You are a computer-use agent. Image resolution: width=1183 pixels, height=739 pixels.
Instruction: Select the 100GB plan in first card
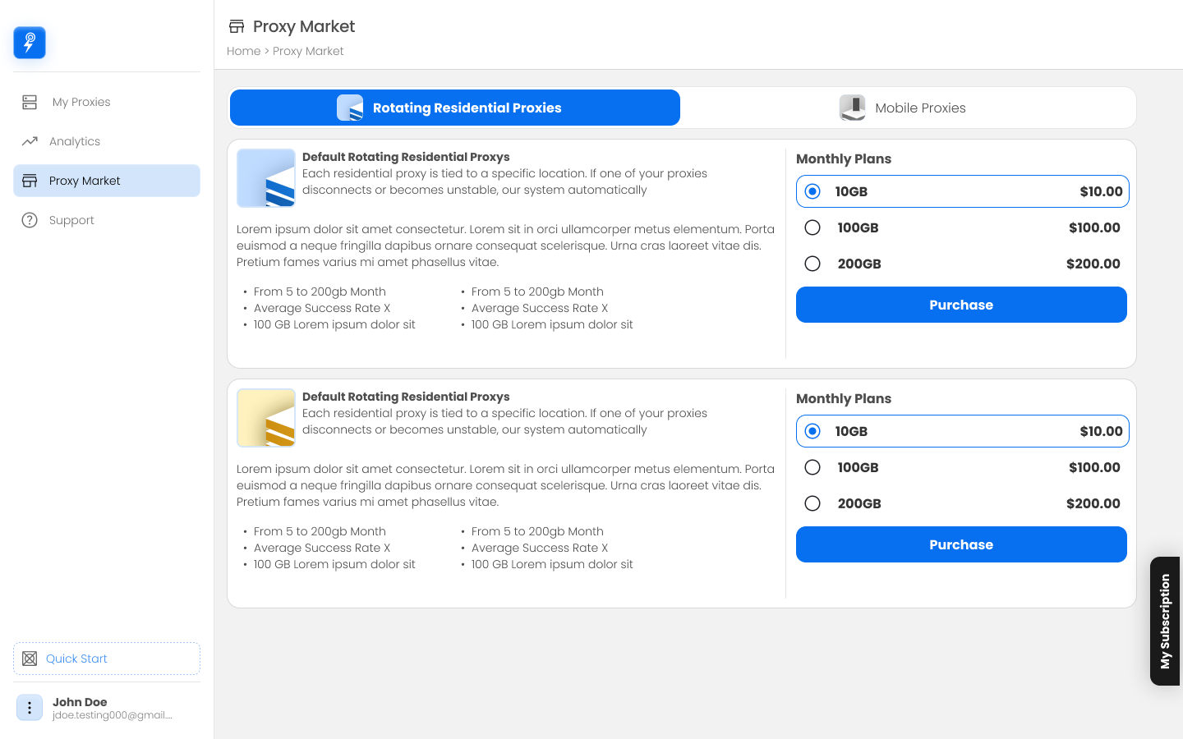812,227
